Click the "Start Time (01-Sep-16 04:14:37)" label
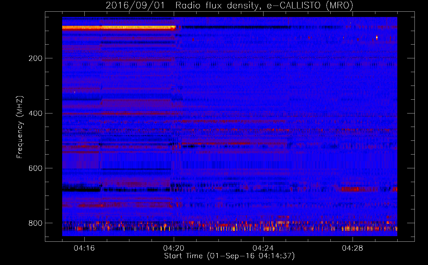 pos(229,256)
